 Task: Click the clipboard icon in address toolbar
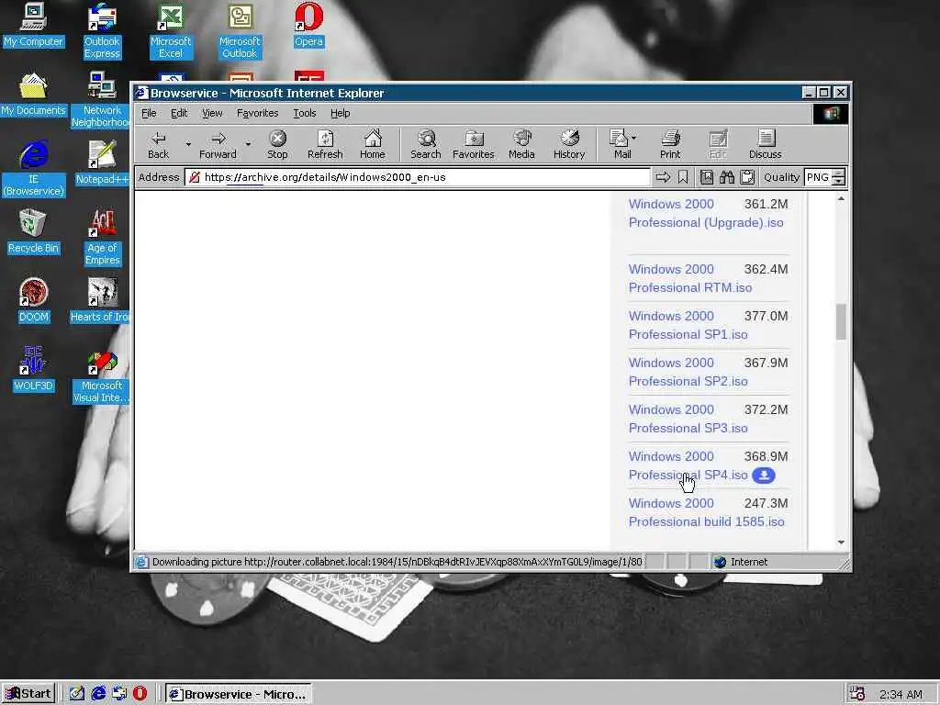click(x=747, y=177)
